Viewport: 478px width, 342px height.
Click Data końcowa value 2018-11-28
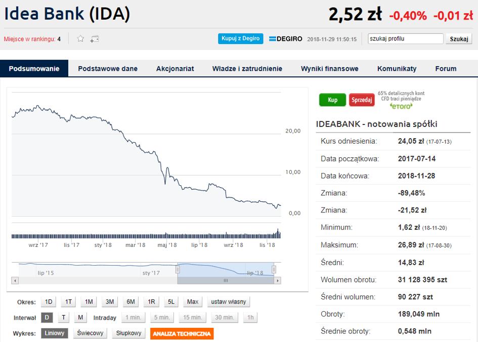pyautogui.click(x=416, y=176)
